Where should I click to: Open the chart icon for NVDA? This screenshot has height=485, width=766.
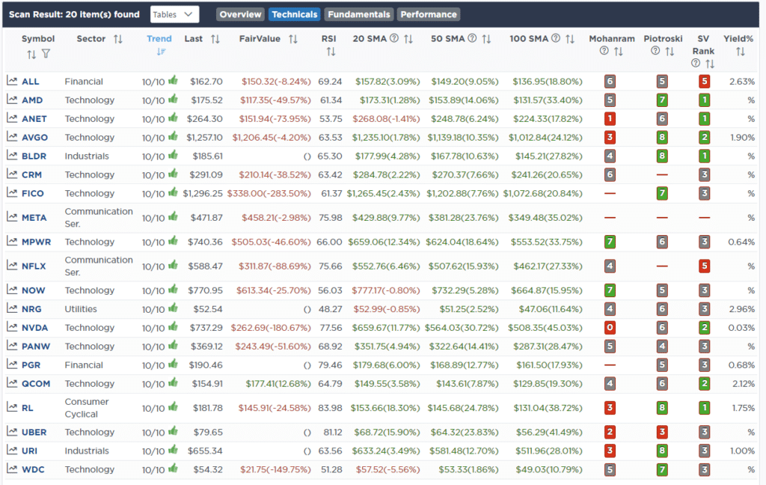point(12,327)
